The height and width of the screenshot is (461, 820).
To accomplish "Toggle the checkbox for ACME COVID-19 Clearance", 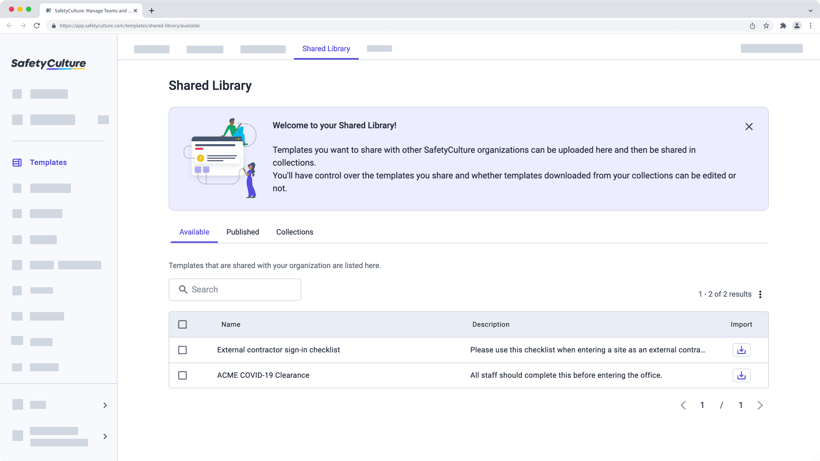I will [x=182, y=375].
